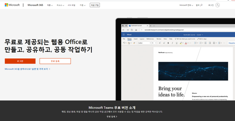Click the vertical tabs icon beside the VanArsdel tab
This screenshot has width=235, height=121.
(126, 26)
